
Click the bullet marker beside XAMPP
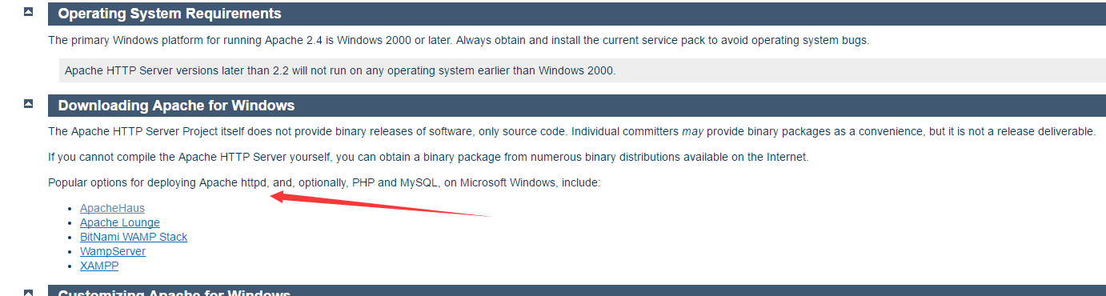click(72, 266)
